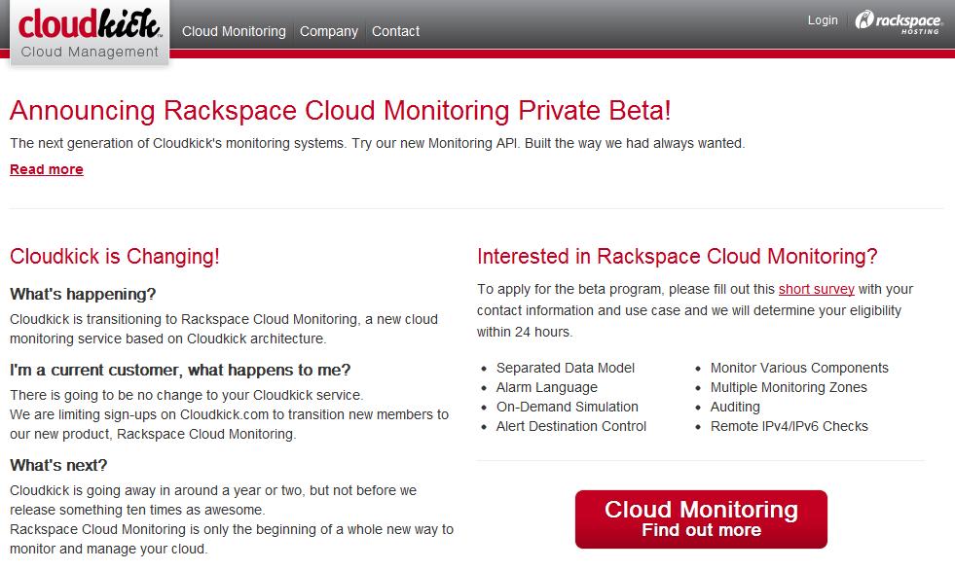The height and width of the screenshot is (570, 955).
Task: Follow the Read more link
Action: click(x=47, y=169)
